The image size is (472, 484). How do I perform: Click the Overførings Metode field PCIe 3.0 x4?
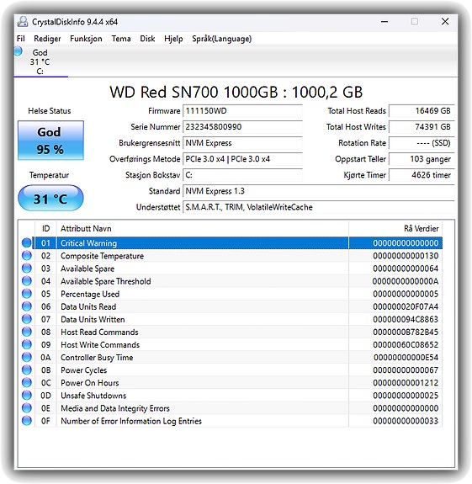point(242,159)
